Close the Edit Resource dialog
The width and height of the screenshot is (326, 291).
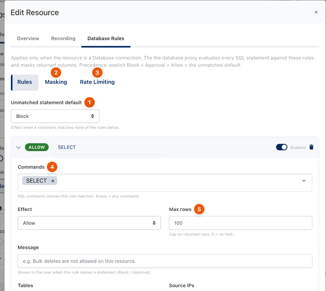coord(316,12)
